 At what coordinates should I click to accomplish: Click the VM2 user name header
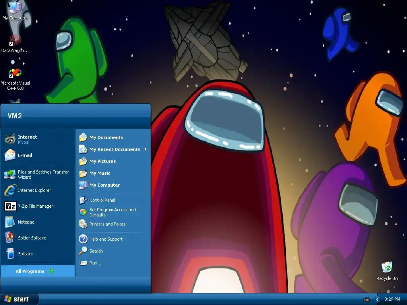pos(15,116)
